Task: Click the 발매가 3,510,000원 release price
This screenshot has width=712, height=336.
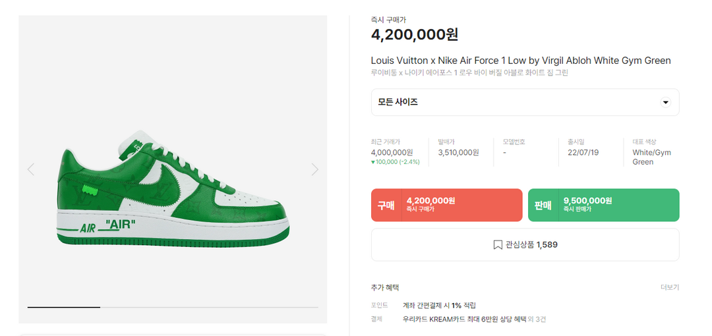Action: (x=458, y=152)
